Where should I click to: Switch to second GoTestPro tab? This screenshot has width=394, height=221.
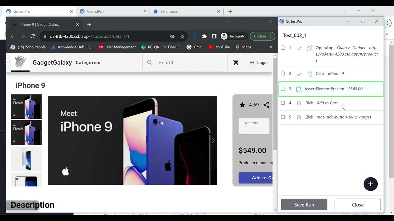click(114, 11)
